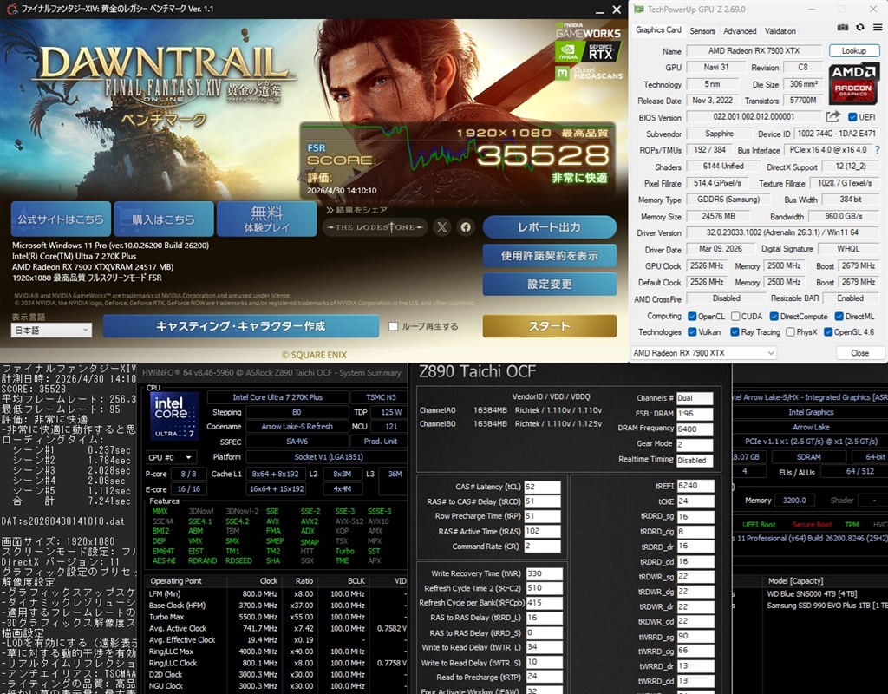Click the Quixel Megascans logo
The height and width of the screenshot is (694, 888).
(x=589, y=73)
